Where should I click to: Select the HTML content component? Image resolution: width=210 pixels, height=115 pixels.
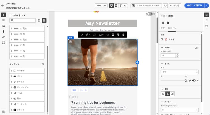(x=27, y=93)
